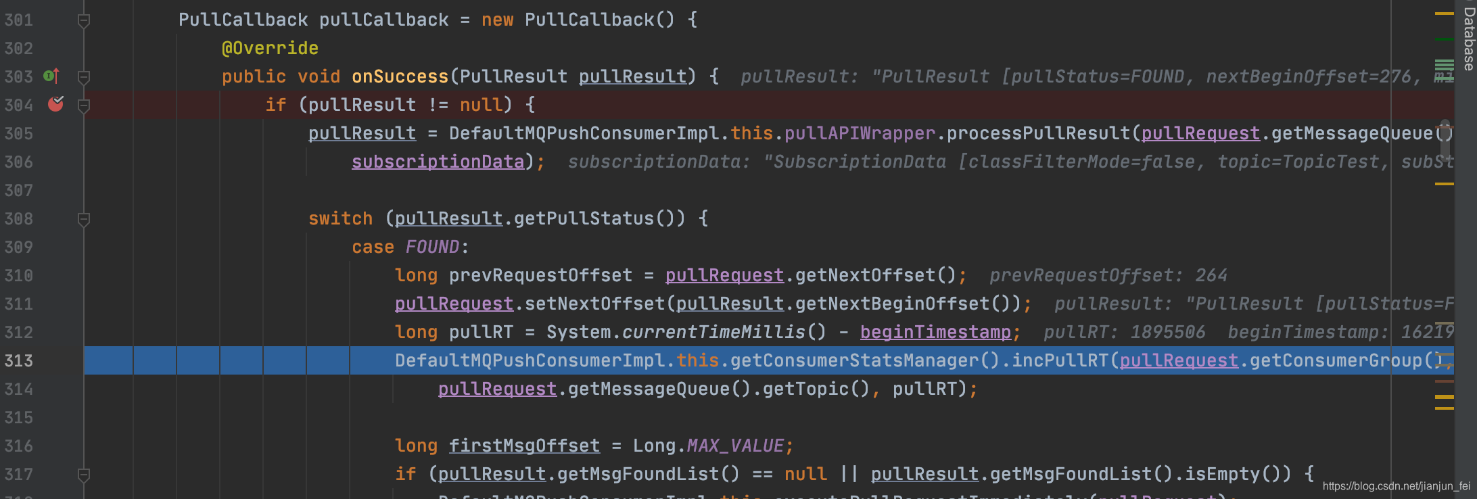Viewport: 1477px width, 499px height.
Task: Click getConsumerStatsManager() on line 313
Action: 865,360
